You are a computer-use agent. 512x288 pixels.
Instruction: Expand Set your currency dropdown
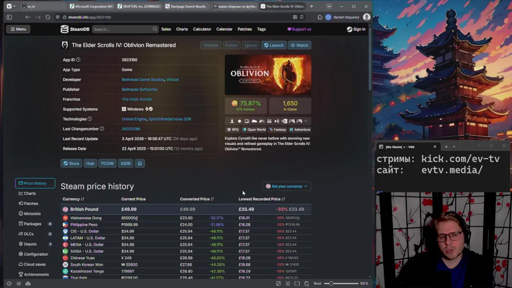(x=286, y=186)
